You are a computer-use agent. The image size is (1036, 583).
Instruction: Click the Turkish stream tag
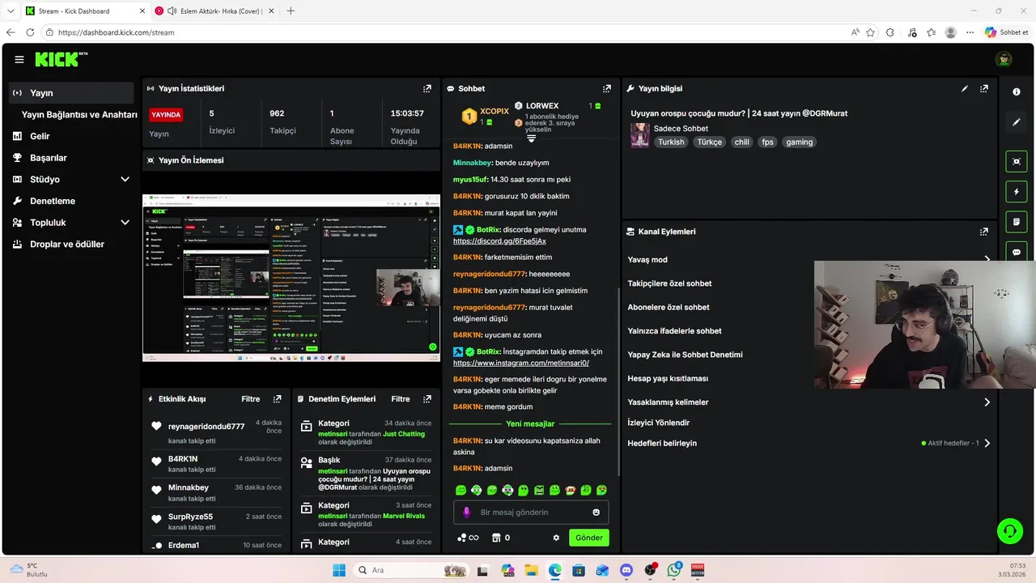(671, 142)
